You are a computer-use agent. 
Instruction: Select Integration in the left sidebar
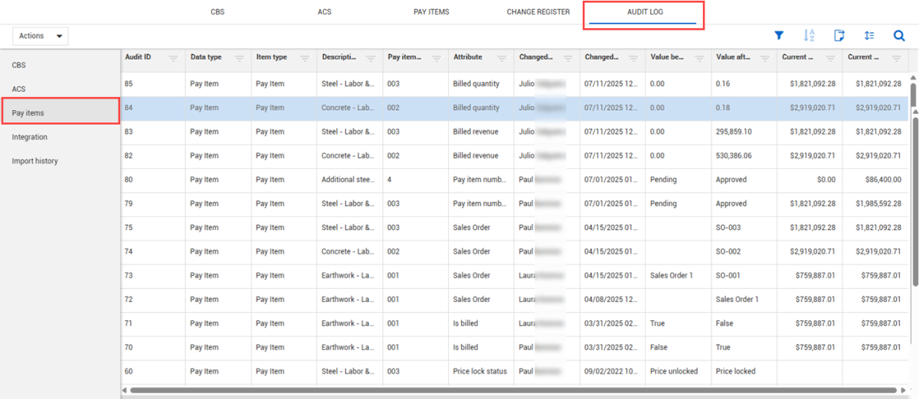(x=30, y=138)
